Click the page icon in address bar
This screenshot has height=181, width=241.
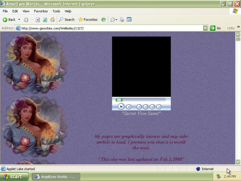pos(18,28)
